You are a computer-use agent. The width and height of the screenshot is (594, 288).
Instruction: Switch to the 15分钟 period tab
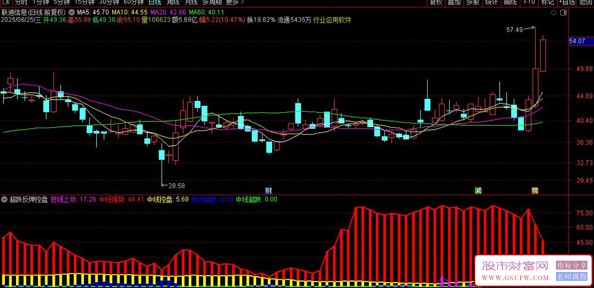click(x=84, y=2)
